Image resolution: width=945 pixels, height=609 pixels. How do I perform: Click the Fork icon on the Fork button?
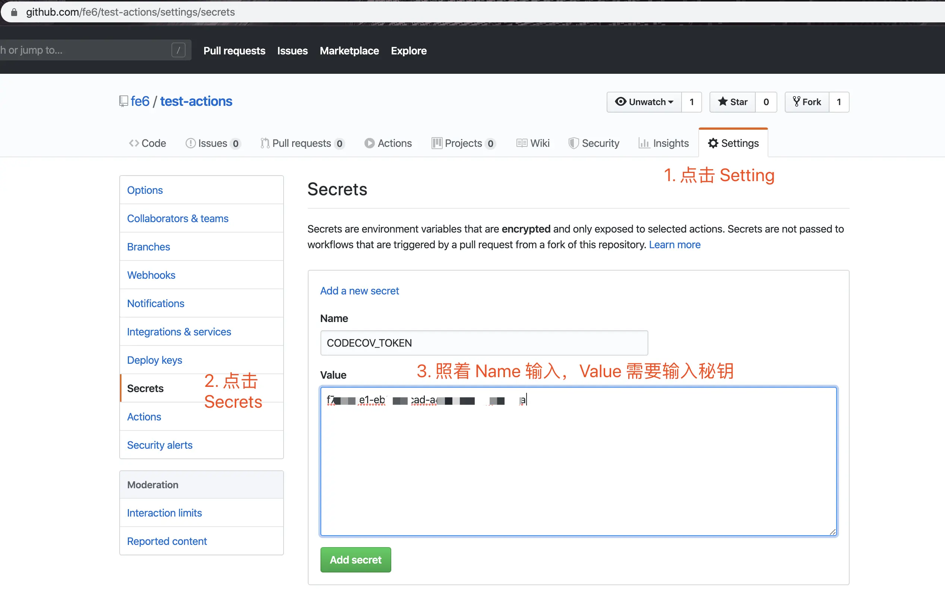(796, 102)
